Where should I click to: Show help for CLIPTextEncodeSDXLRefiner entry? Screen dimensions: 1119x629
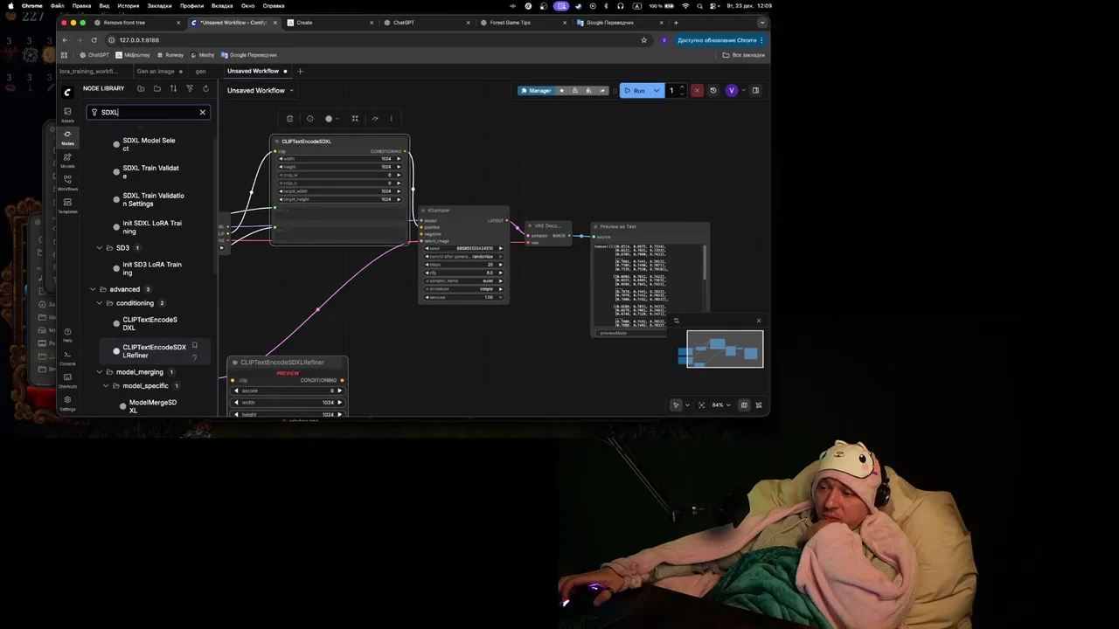[x=194, y=356]
